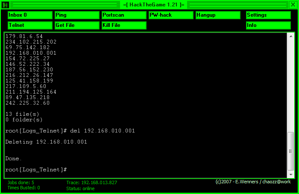This screenshot has width=299, height=194.
Task: Click the terminal scrollbar up arrow
Action: coord(291,36)
